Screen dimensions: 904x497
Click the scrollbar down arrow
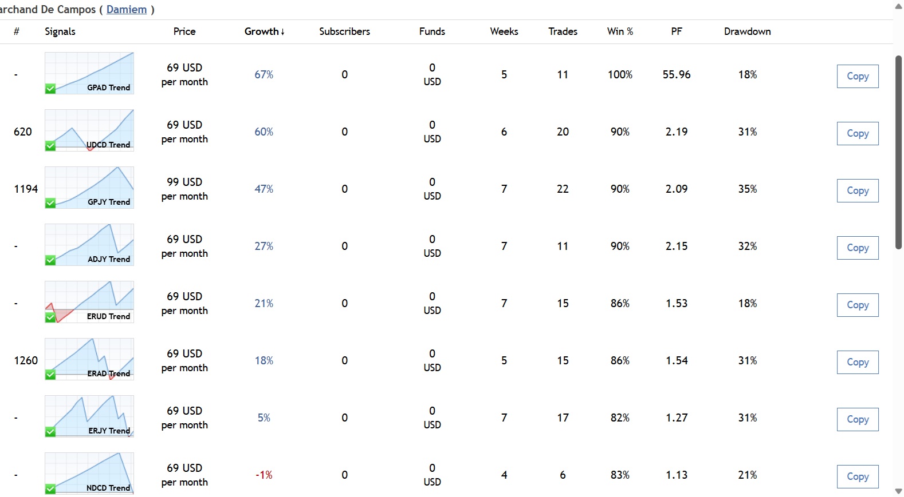898,491
